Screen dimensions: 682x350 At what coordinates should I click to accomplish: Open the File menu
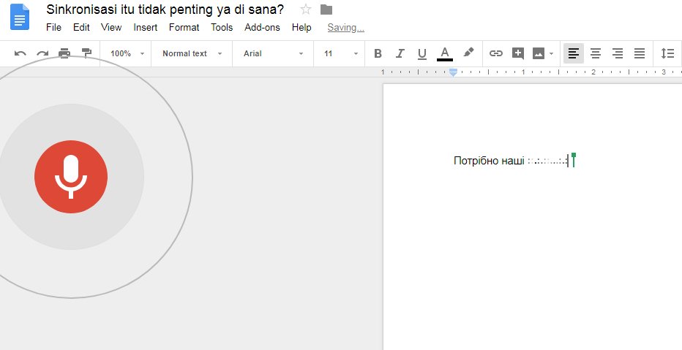(x=53, y=27)
